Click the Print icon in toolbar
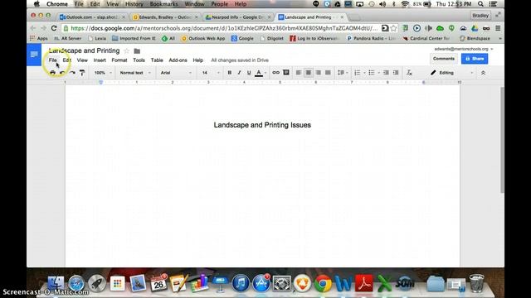 click(x=52, y=73)
